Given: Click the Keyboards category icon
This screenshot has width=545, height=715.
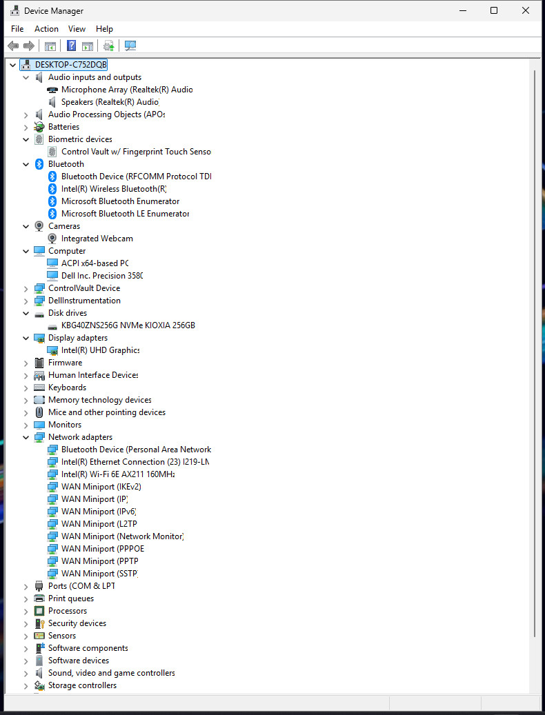Looking at the screenshot, I should pos(39,387).
